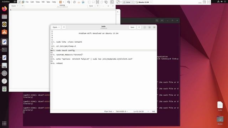
Task: Click Save in the config editor window
Action: pyautogui.click(x=91, y=6)
